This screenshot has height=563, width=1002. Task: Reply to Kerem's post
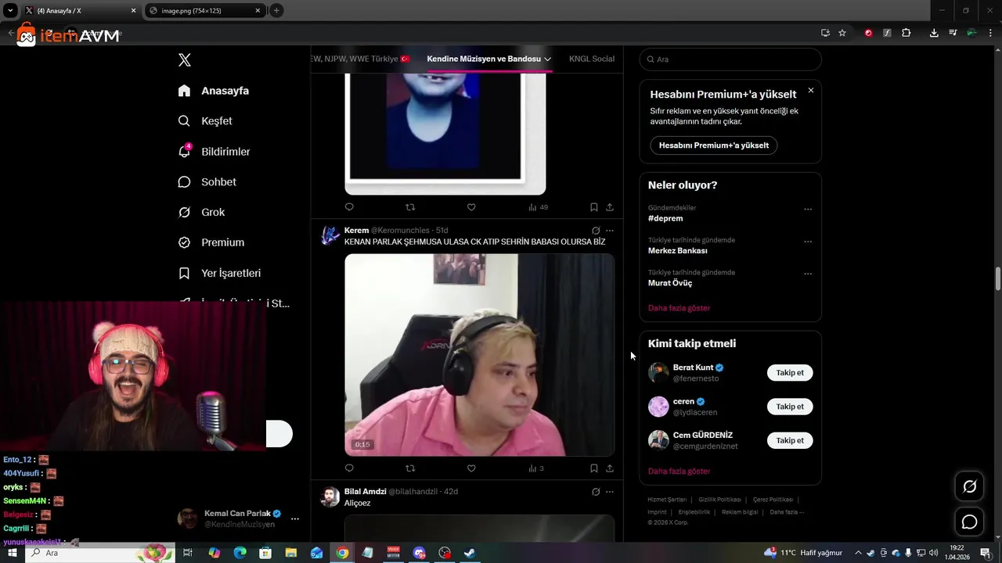(x=349, y=468)
